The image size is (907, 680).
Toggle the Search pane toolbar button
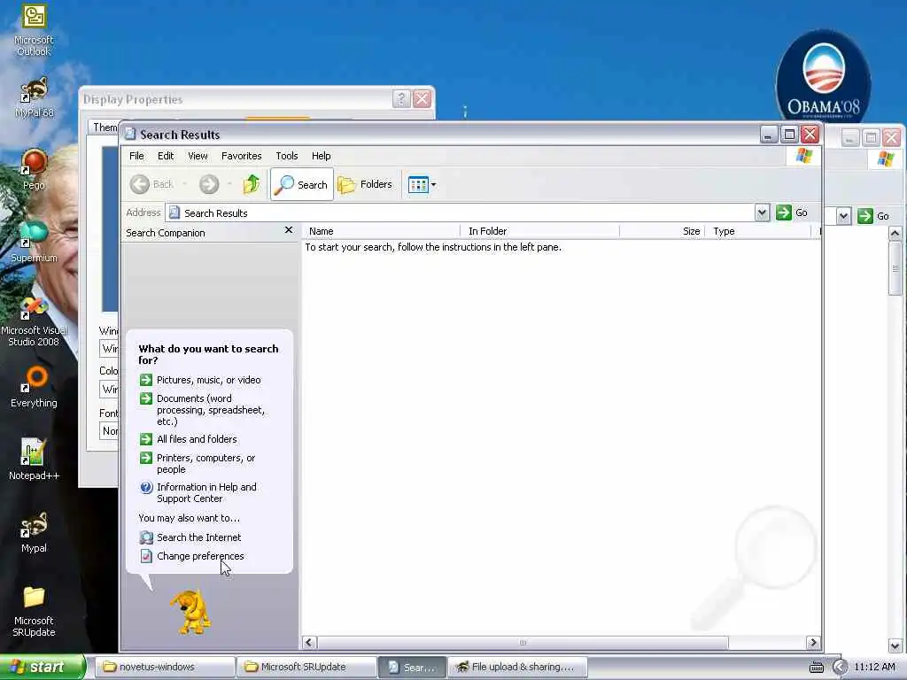(301, 184)
